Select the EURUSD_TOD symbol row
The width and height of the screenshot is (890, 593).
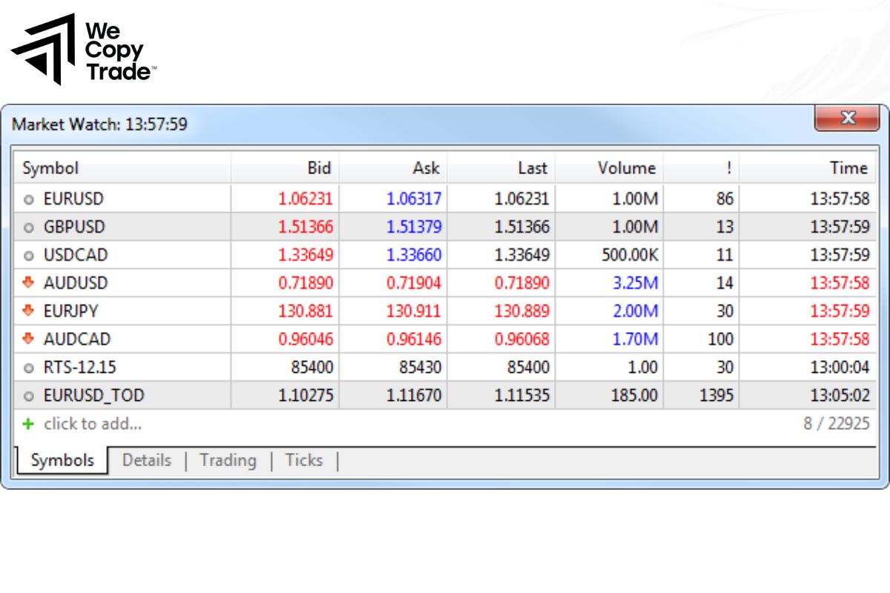coord(93,396)
